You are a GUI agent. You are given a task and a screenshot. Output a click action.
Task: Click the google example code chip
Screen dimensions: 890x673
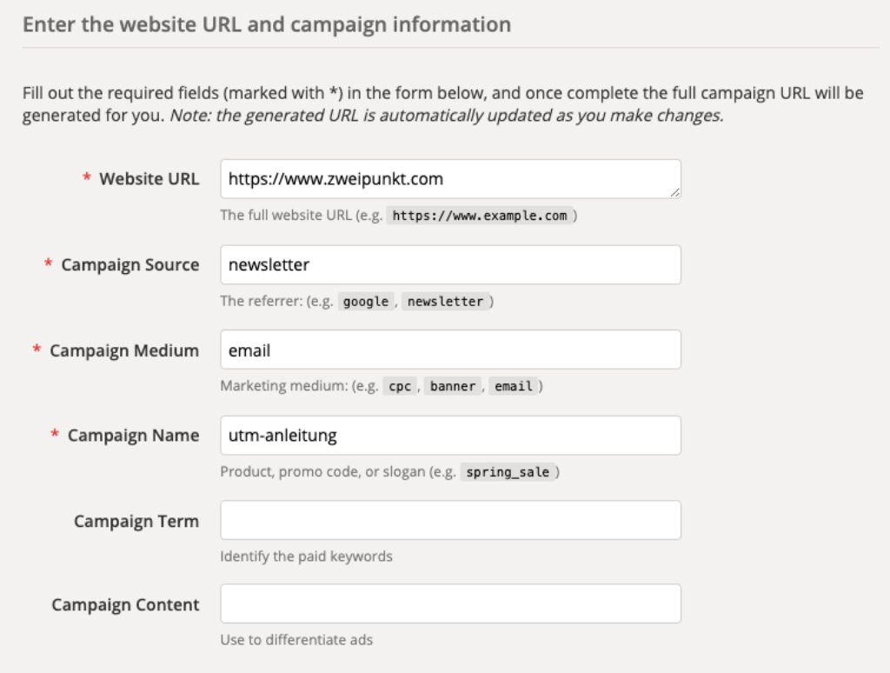(366, 301)
